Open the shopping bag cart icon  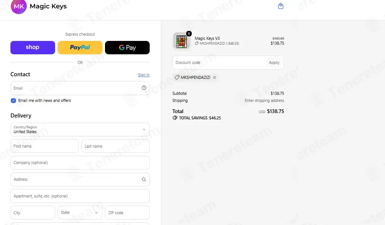281,6
